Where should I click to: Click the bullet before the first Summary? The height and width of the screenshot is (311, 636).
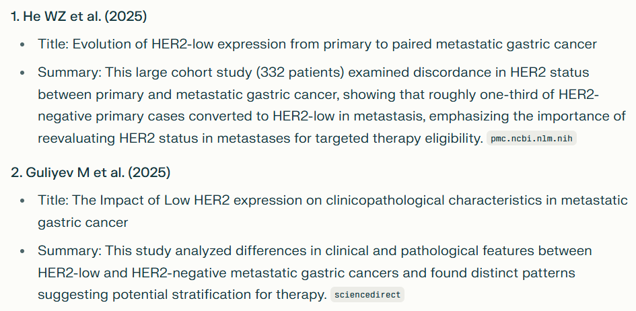(22, 73)
